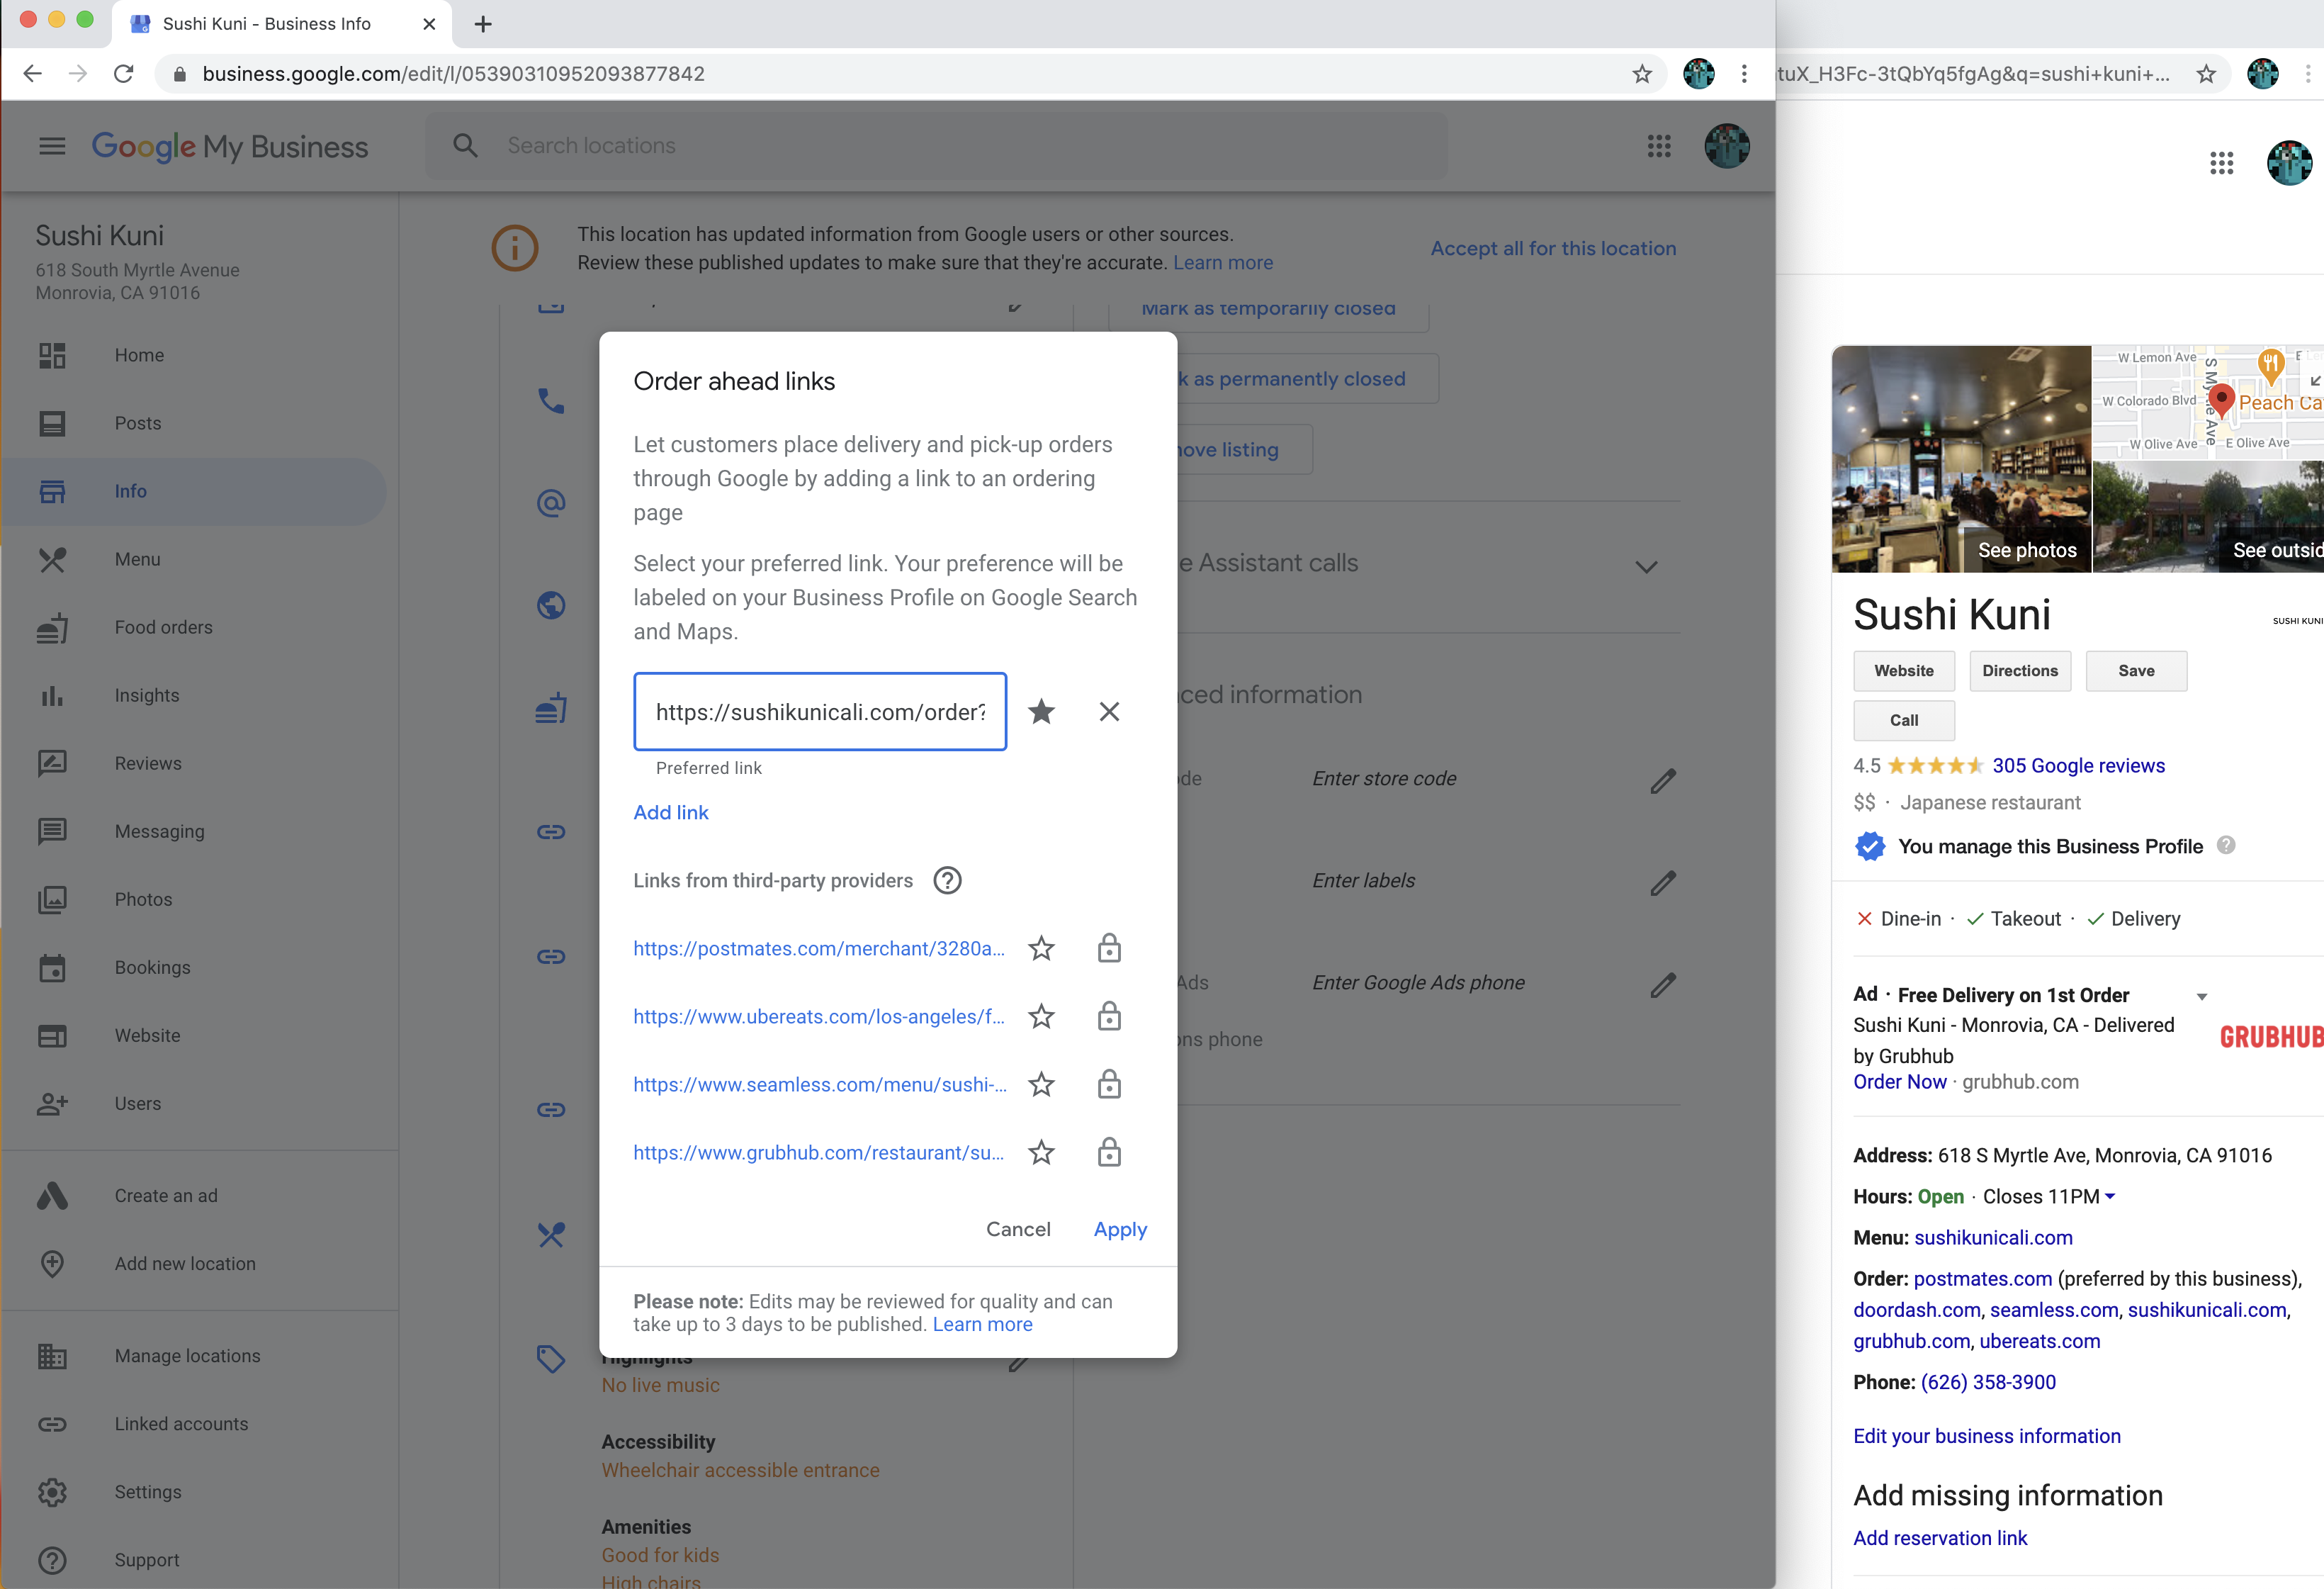
Task: Open Users icon in sidebar
Action: tap(52, 1103)
